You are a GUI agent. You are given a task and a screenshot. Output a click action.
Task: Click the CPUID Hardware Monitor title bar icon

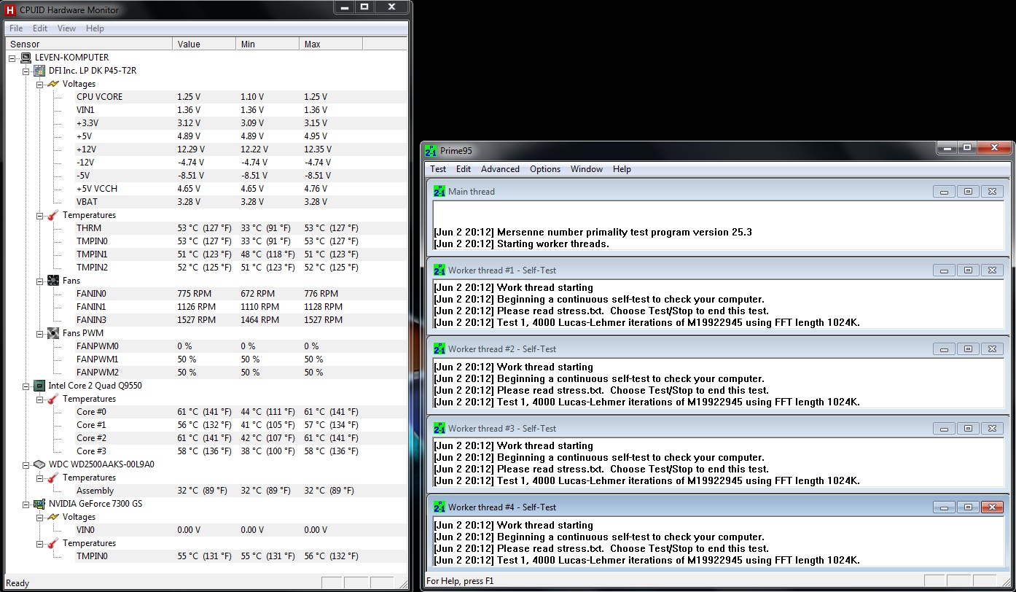10,9
